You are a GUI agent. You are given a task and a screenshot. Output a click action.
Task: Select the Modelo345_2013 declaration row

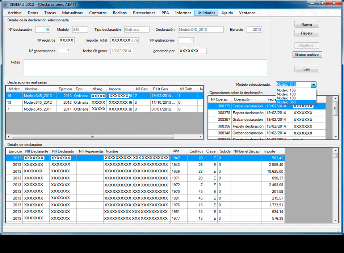[x=104, y=96]
